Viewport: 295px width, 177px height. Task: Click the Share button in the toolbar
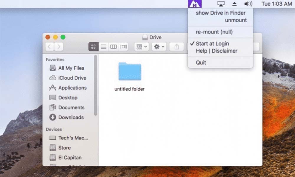pyautogui.click(x=176, y=47)
